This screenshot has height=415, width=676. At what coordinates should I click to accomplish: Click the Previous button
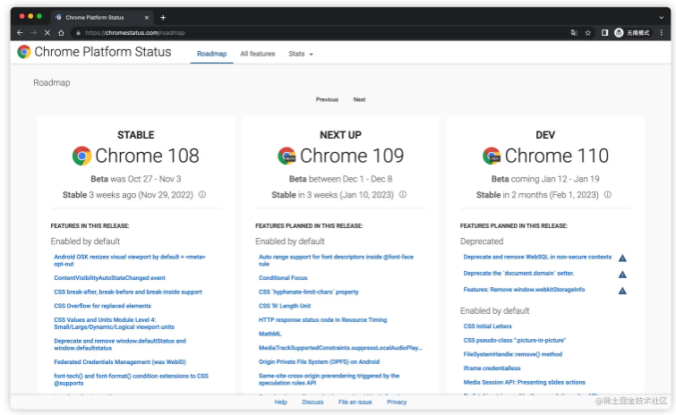[327, 99]
